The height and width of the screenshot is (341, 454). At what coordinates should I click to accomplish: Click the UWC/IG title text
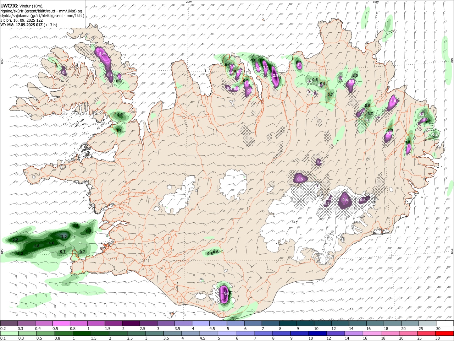pyautogui.click(x=8, y=6)
